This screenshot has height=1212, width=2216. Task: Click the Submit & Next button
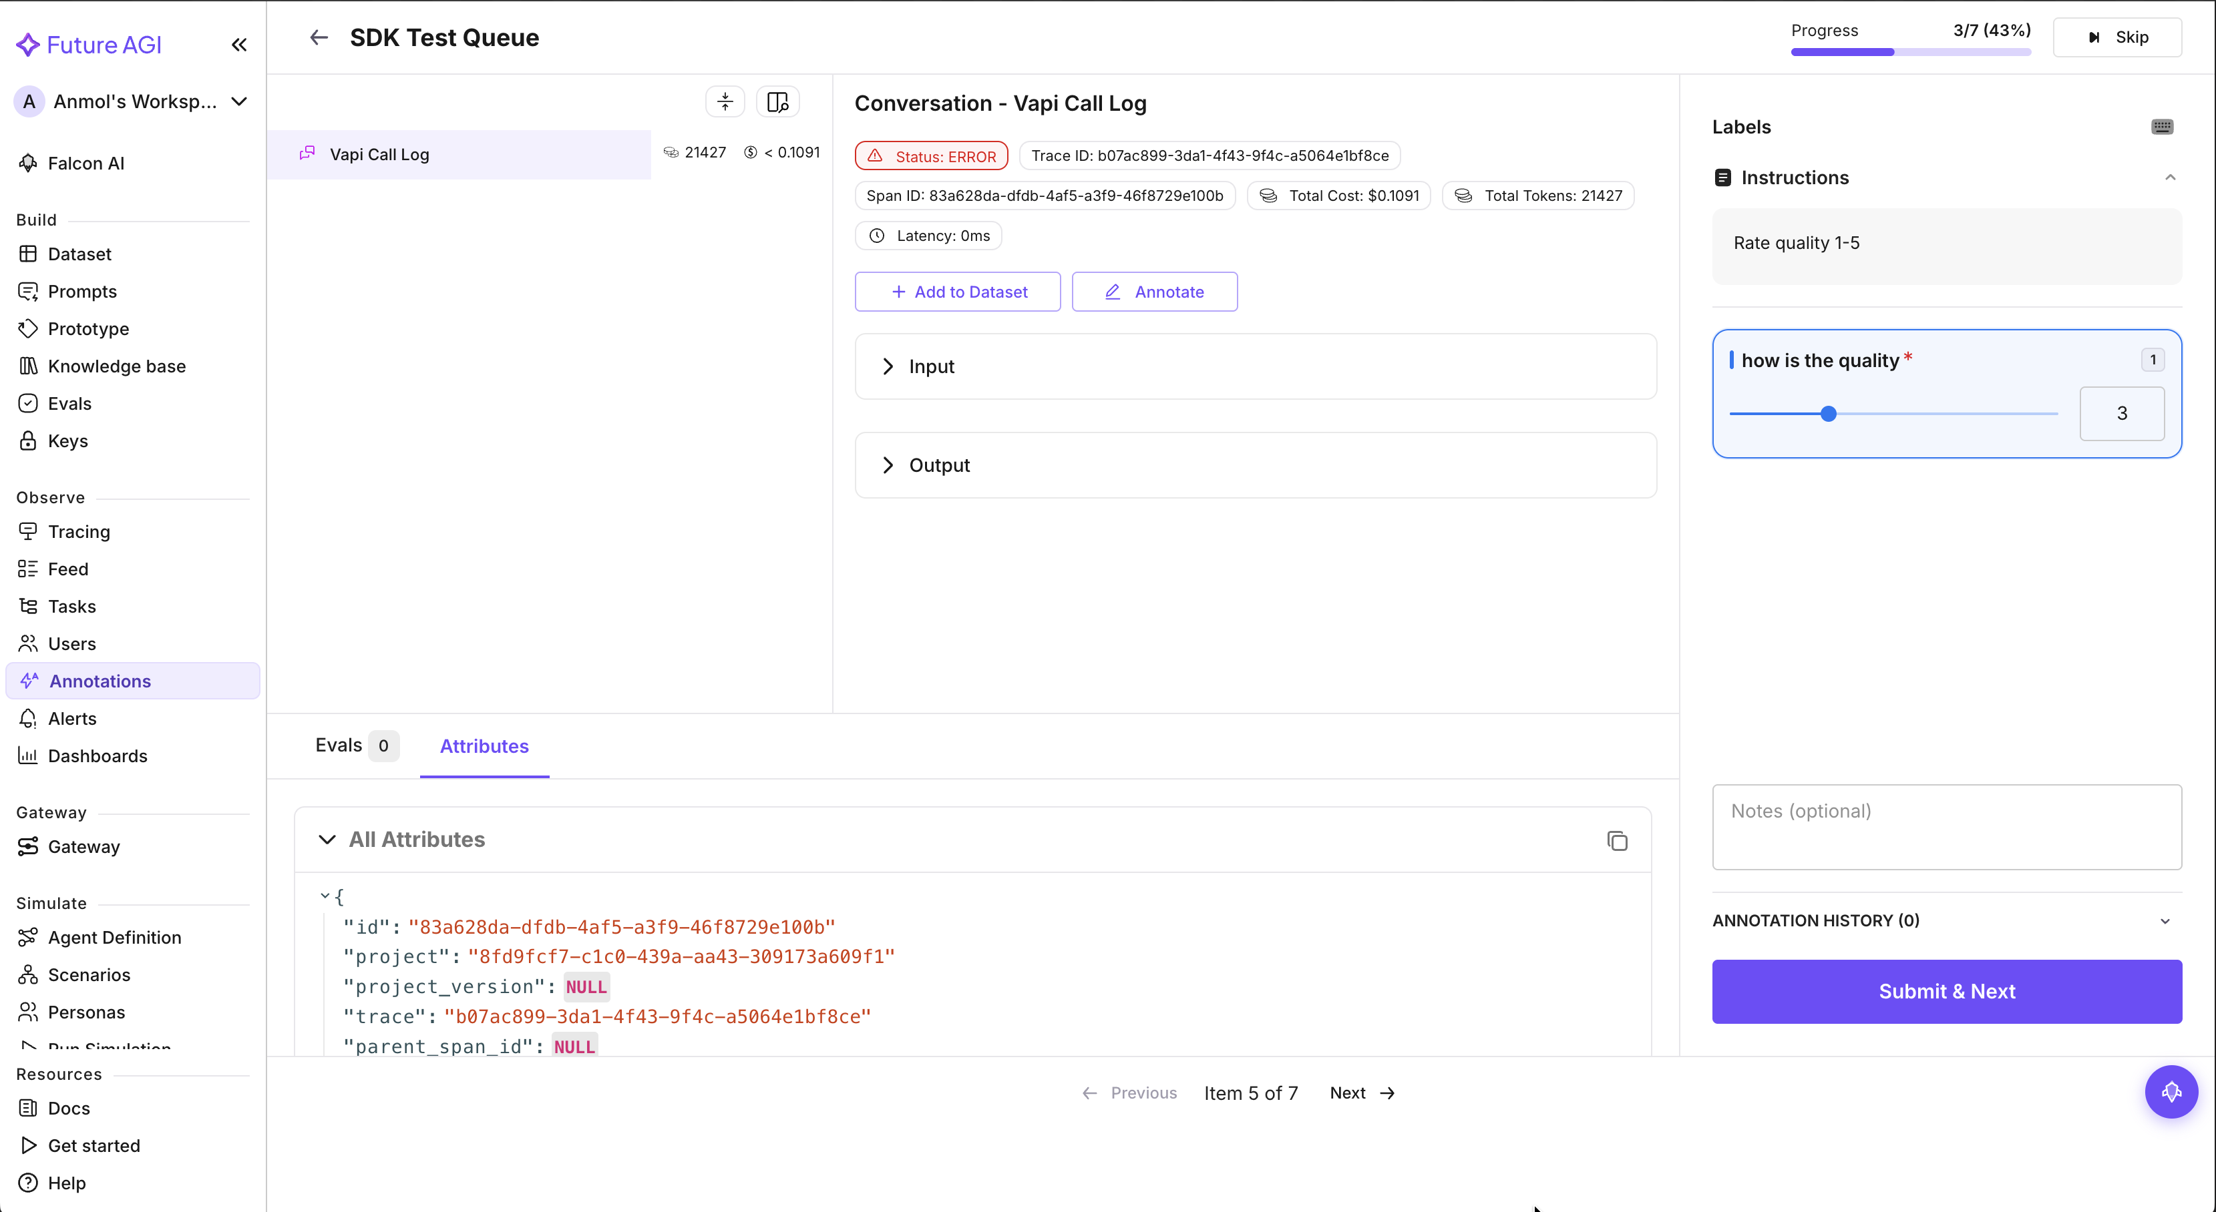(x=1946, y=991)
